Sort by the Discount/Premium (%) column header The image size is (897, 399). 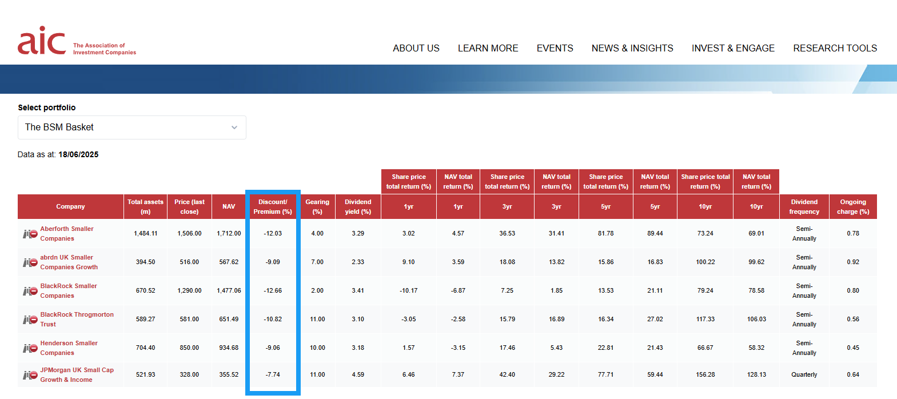273,206
